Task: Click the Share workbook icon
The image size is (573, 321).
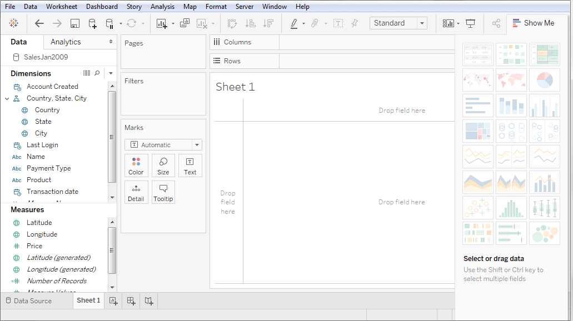Action: [x=496, y=23]
